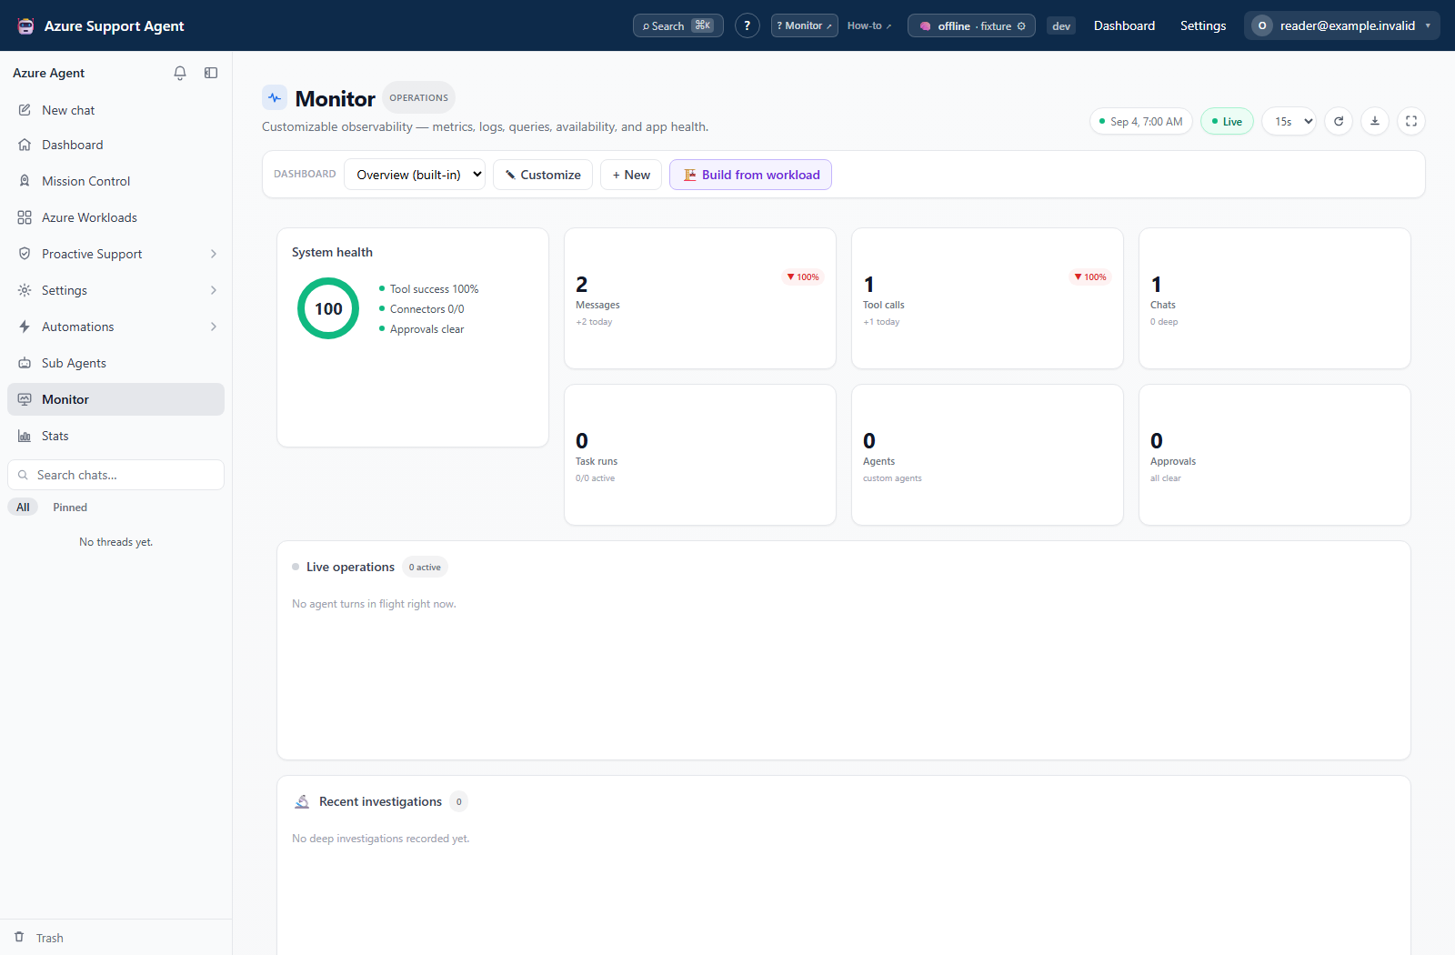Click Settings link in top bar
The image size is (1455, 955).
[1203, 25]
